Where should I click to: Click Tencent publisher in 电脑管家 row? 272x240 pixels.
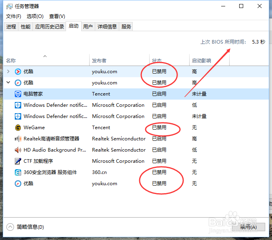[x=101, y=94]
